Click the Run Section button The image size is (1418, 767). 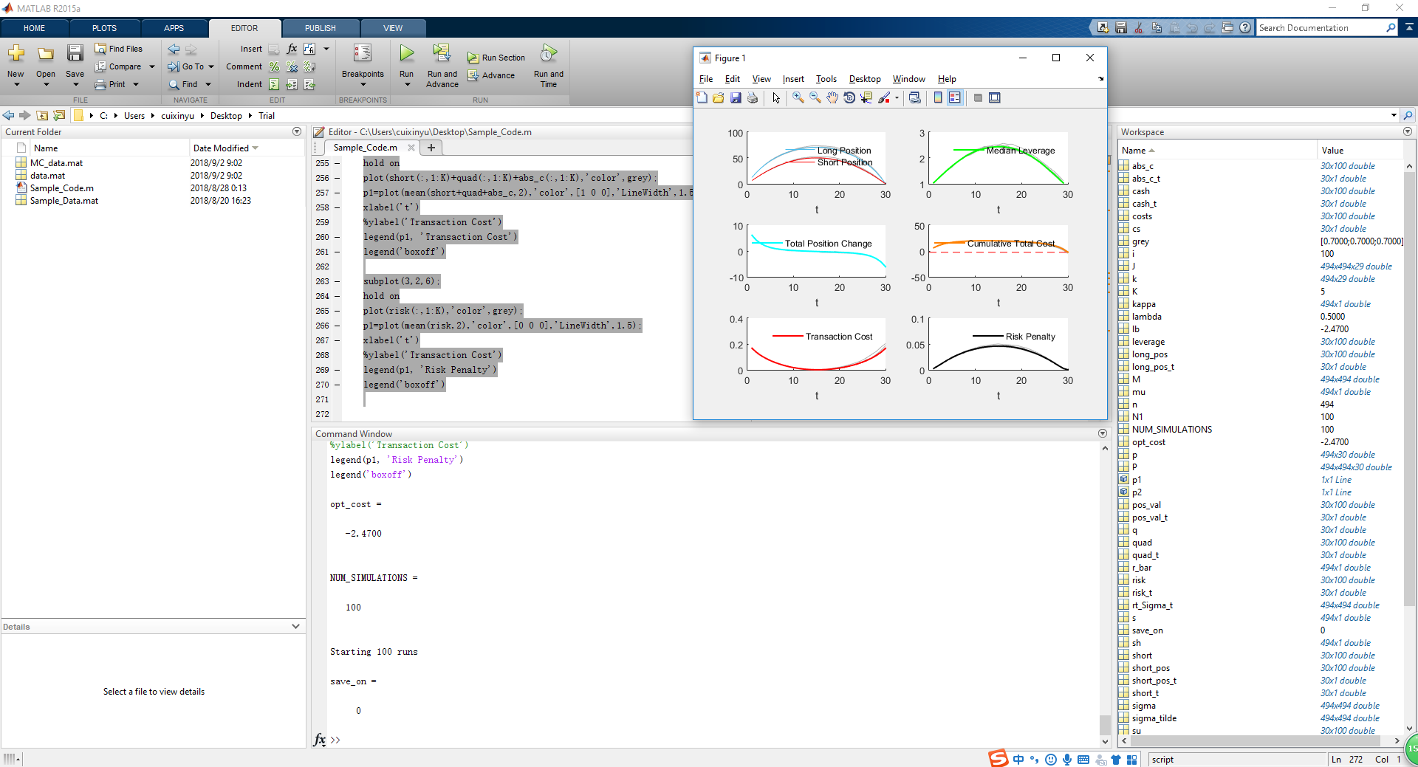click(x=496, y=58)
